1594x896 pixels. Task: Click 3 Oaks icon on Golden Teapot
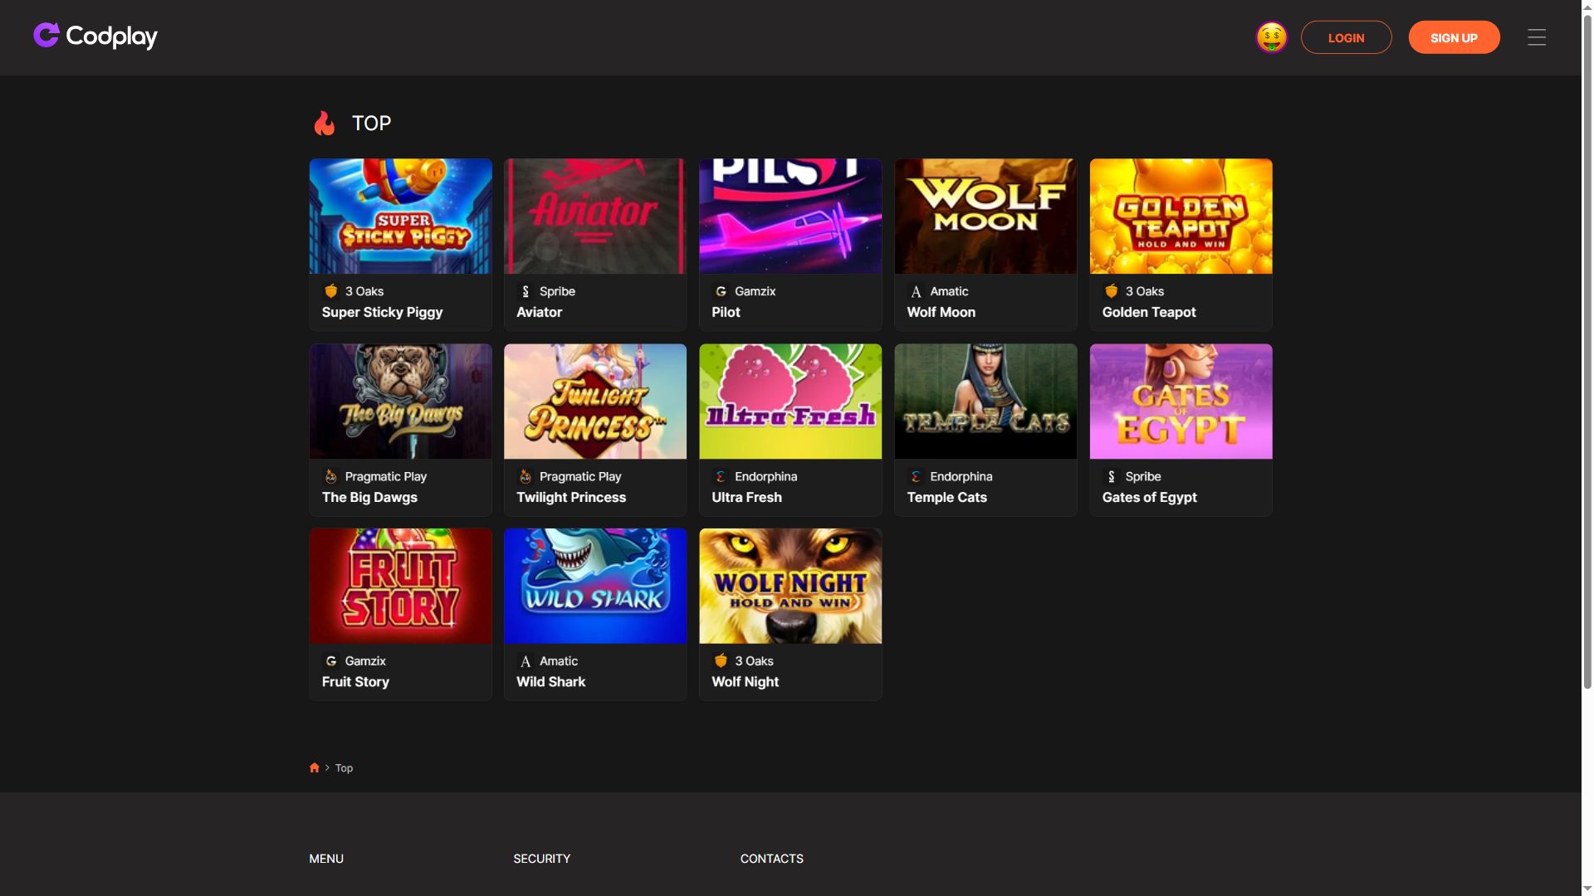1111,291
